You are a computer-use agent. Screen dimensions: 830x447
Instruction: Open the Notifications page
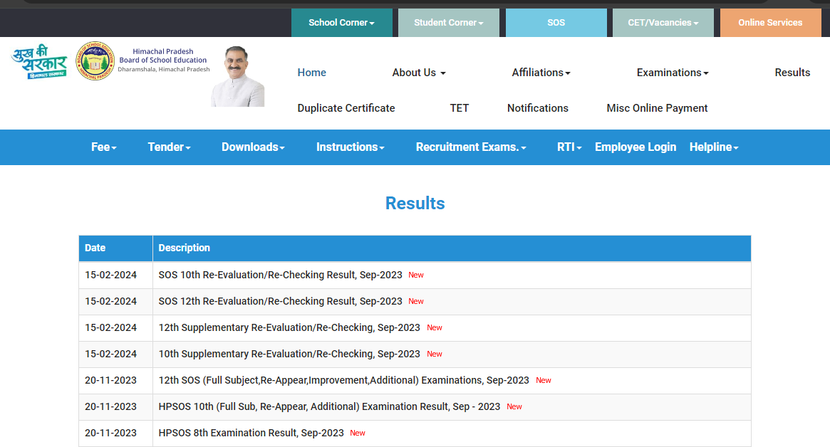coord(538,108)
